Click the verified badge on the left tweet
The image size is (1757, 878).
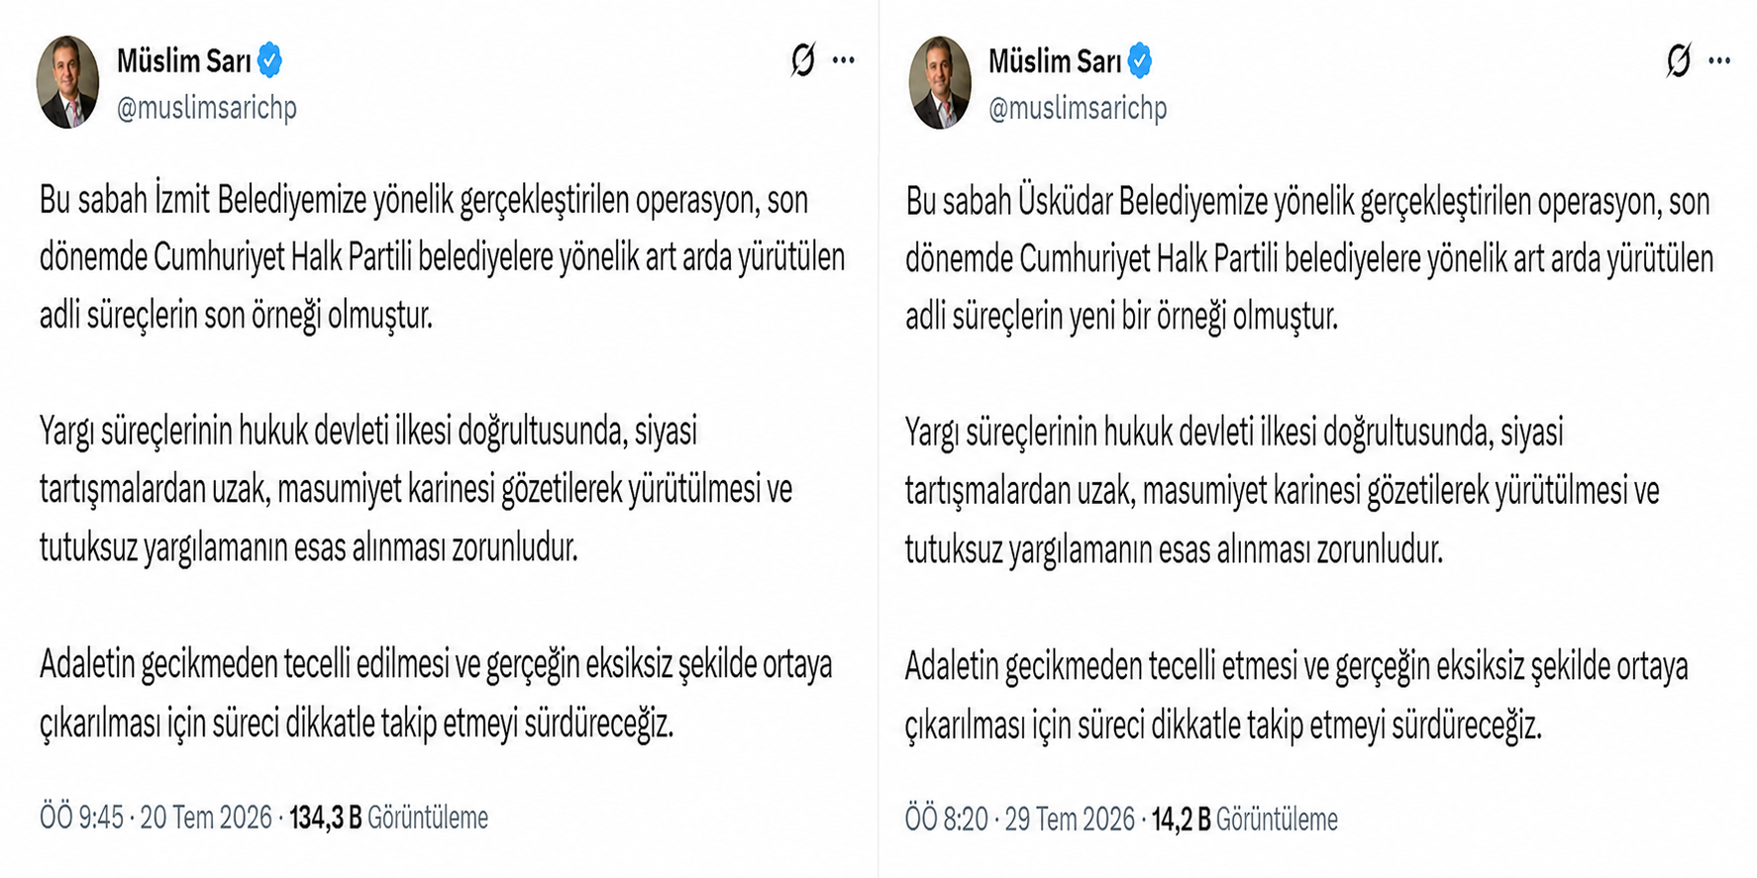pos(269,60)
